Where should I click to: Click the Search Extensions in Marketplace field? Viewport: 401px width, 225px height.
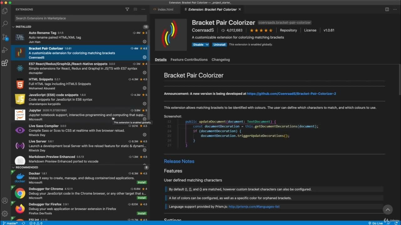81,18
